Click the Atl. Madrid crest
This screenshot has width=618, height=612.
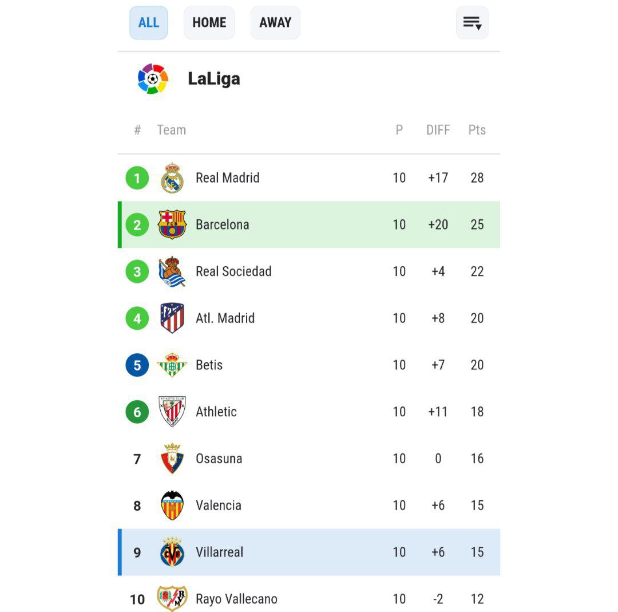(172, 318)
